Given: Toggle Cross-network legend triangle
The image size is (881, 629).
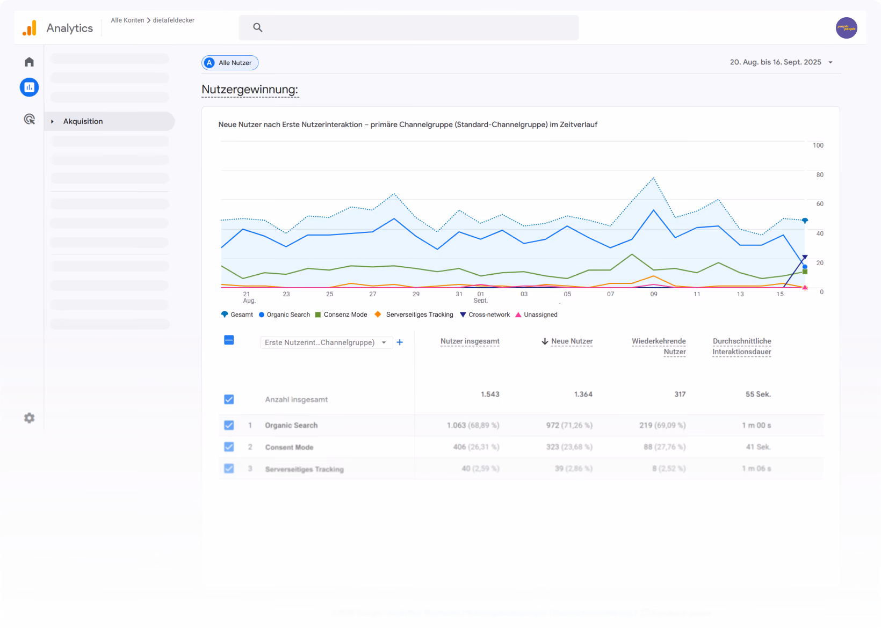Looking at the screenshot, I should coord(463,315).
